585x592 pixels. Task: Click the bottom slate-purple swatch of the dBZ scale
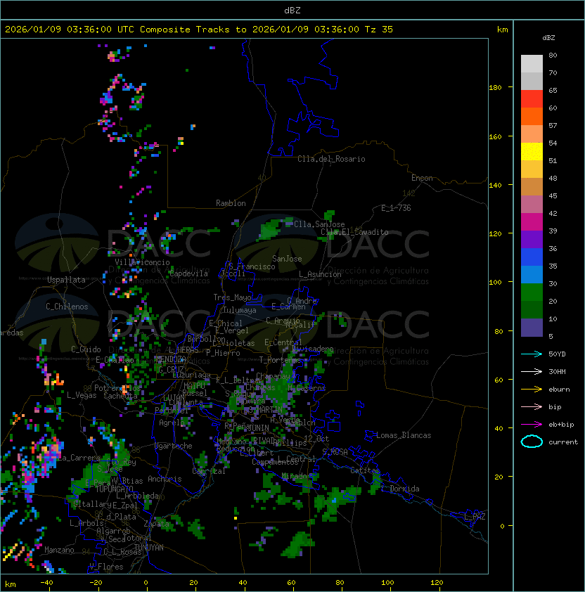pyautogui.click(x=532, y=328)
